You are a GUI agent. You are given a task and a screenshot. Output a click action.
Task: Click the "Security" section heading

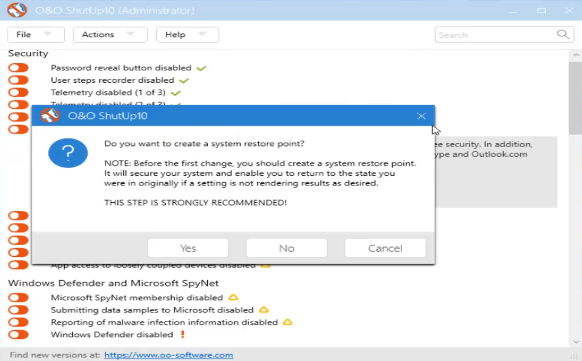(28, 53)
